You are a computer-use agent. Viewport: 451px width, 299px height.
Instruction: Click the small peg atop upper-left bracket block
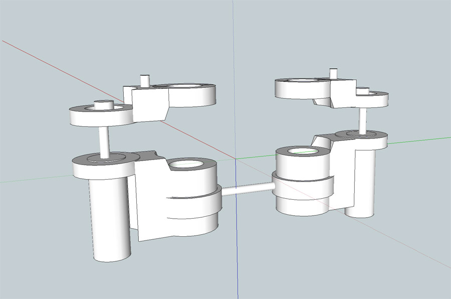pos(145,80)
